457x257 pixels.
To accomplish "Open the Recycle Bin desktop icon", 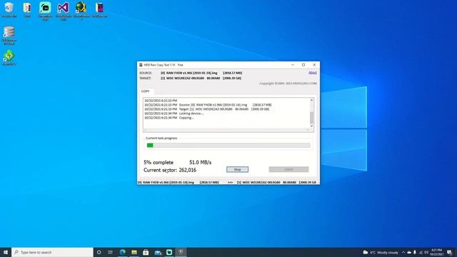I will (x=9, y=9).
